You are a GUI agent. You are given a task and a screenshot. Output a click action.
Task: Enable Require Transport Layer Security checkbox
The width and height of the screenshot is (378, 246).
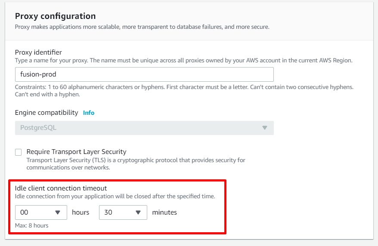coord(19,152)
